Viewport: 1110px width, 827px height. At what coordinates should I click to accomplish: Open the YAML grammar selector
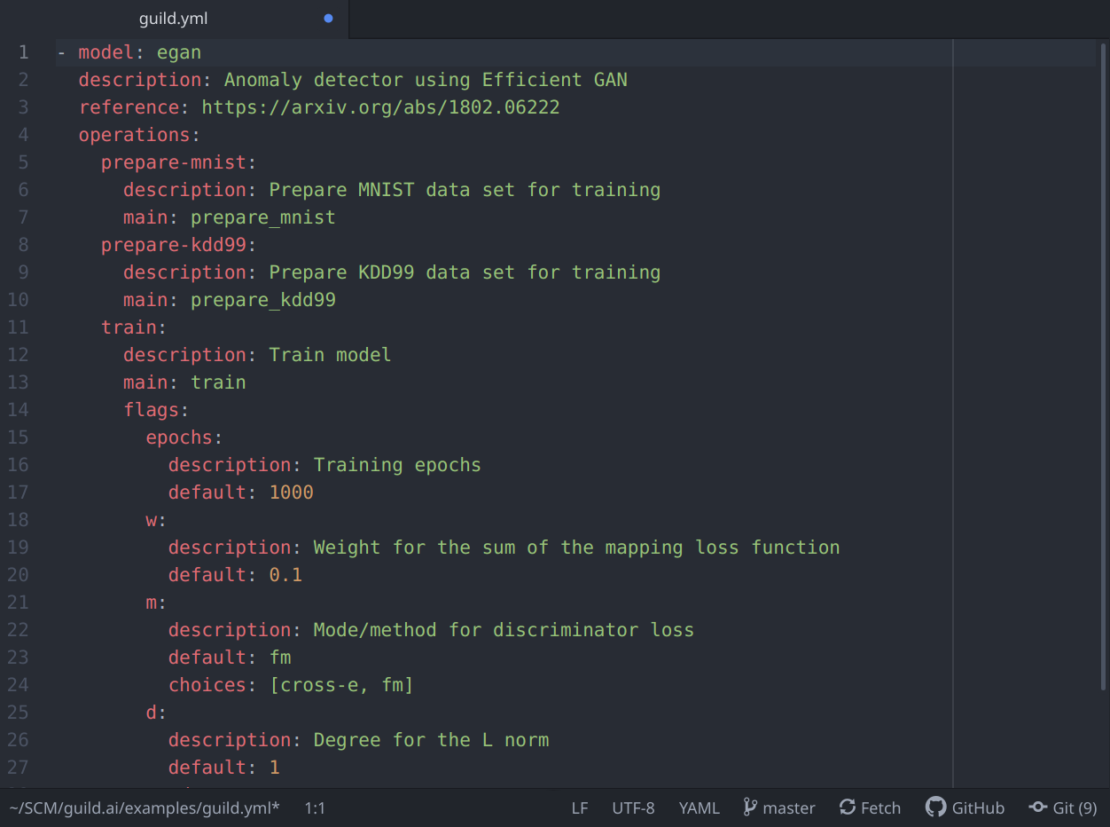click(x=700, y=807)
